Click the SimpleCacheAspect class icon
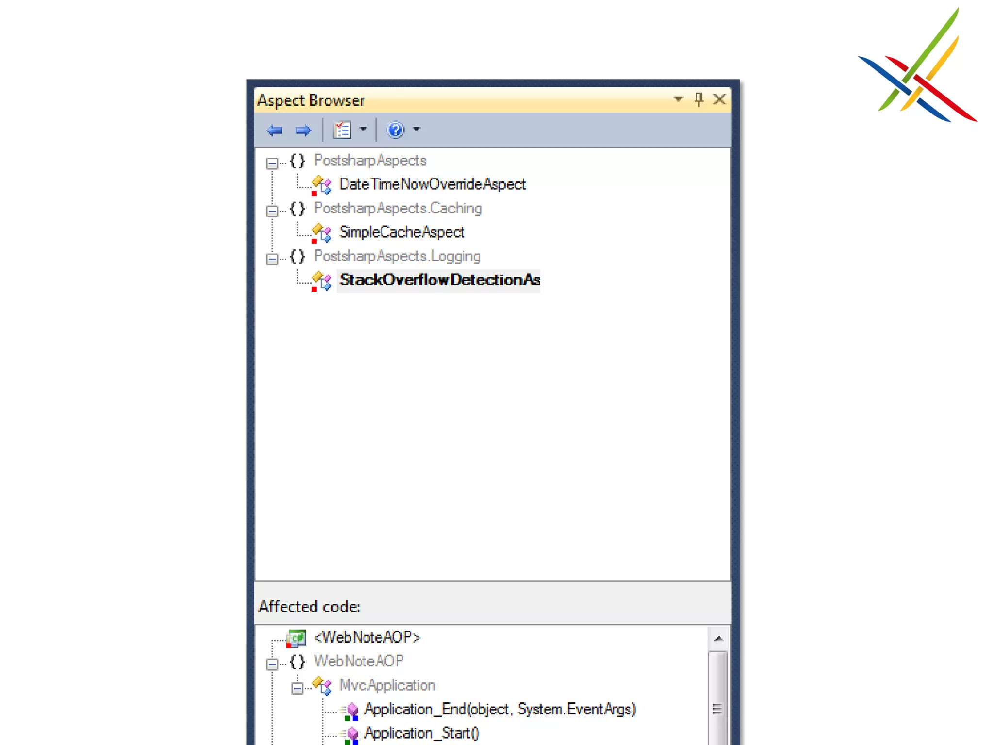 coord(322,232)
